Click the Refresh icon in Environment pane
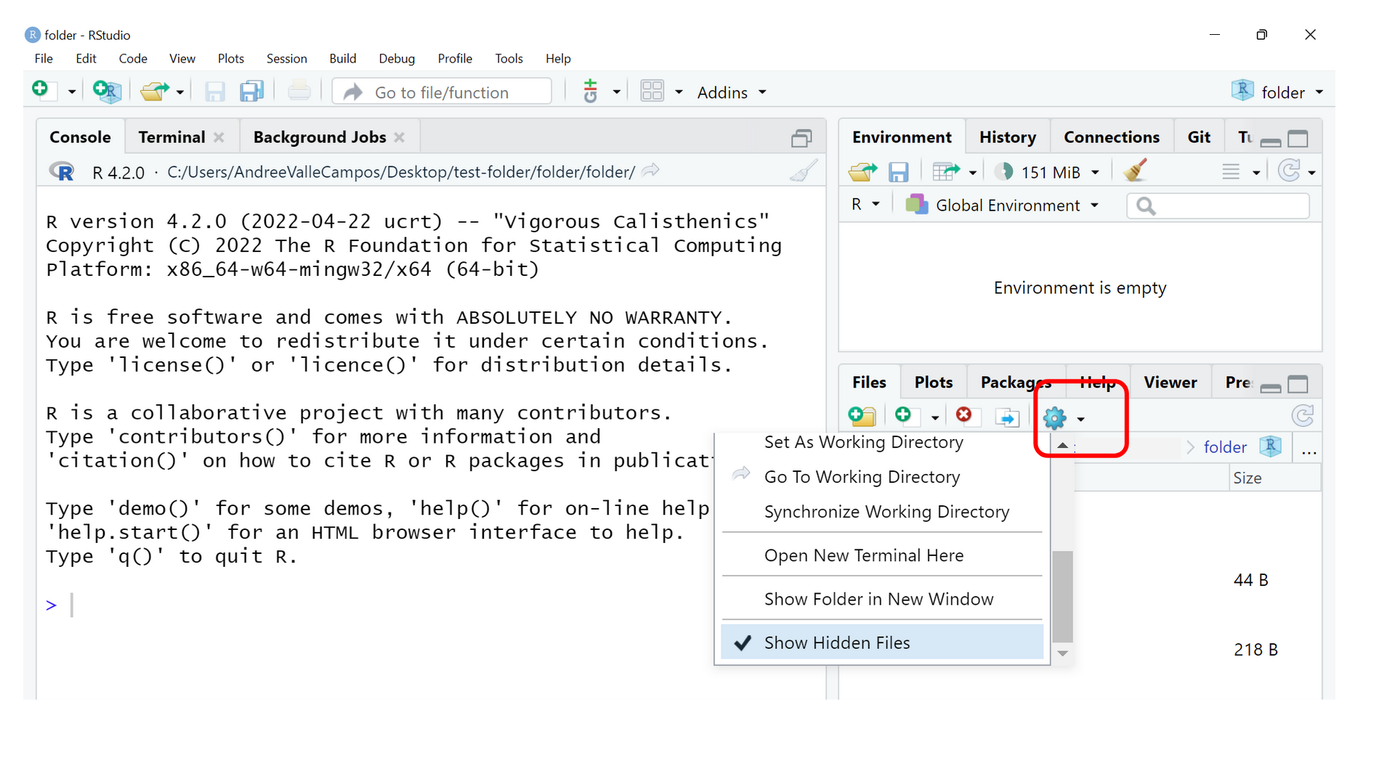Viewport: 1395px width, 784px height. [x=1289, y=171]
